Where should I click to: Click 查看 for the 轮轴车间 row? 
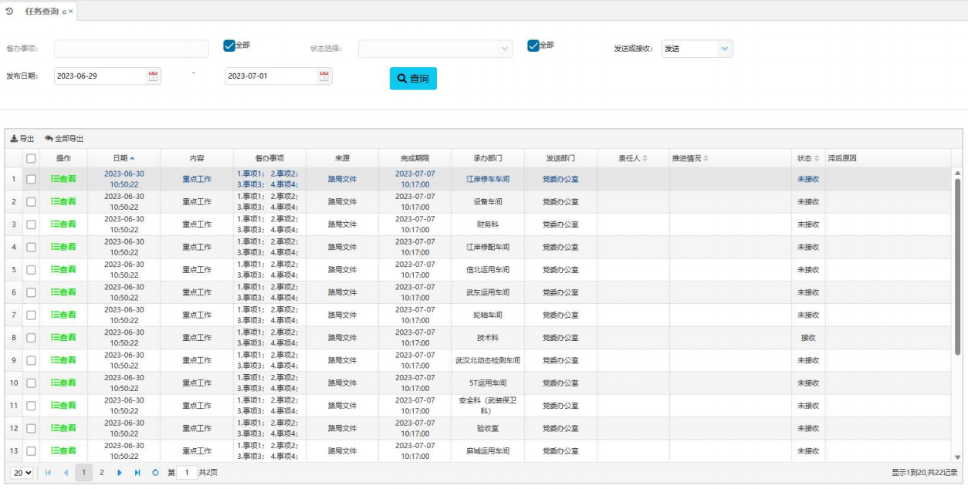click(x=63, y=315)
